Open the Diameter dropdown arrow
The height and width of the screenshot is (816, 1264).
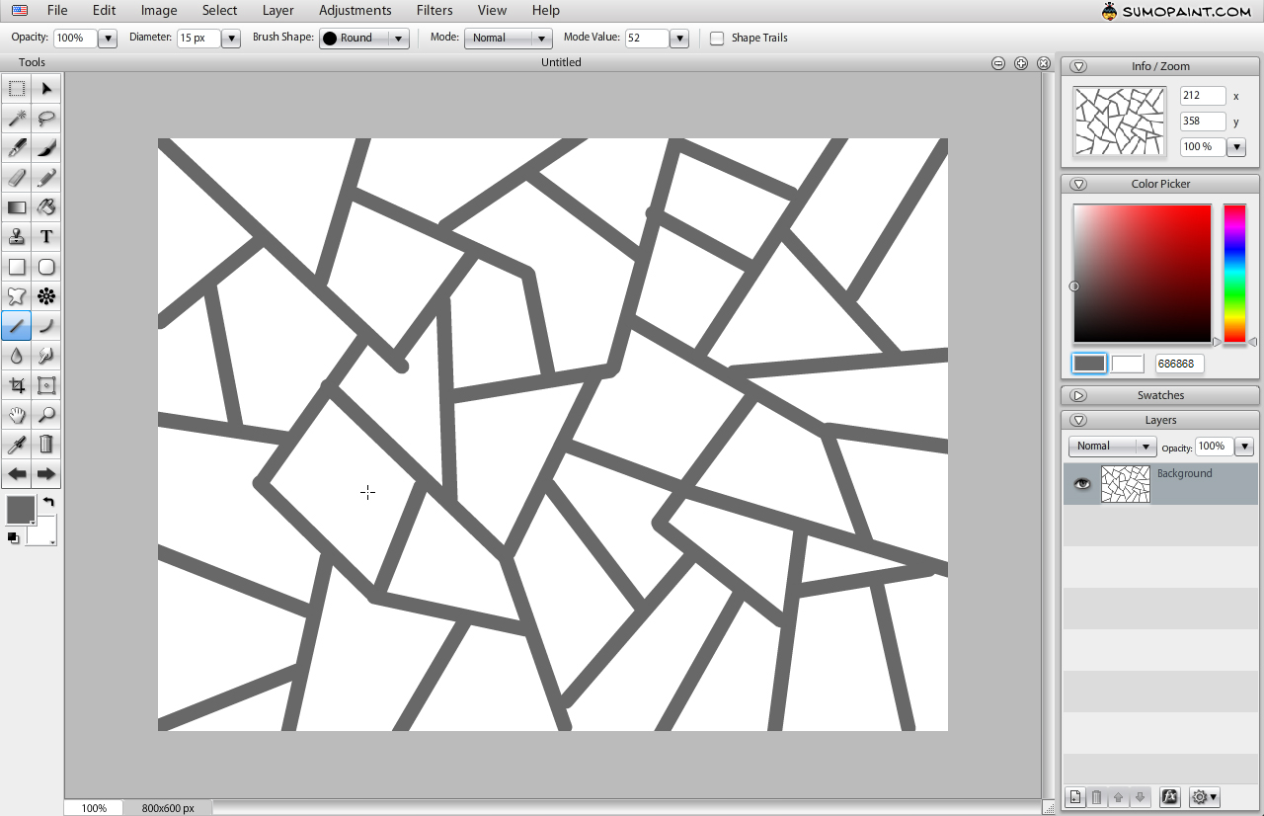pyautogui.click(x=231, y=39)
